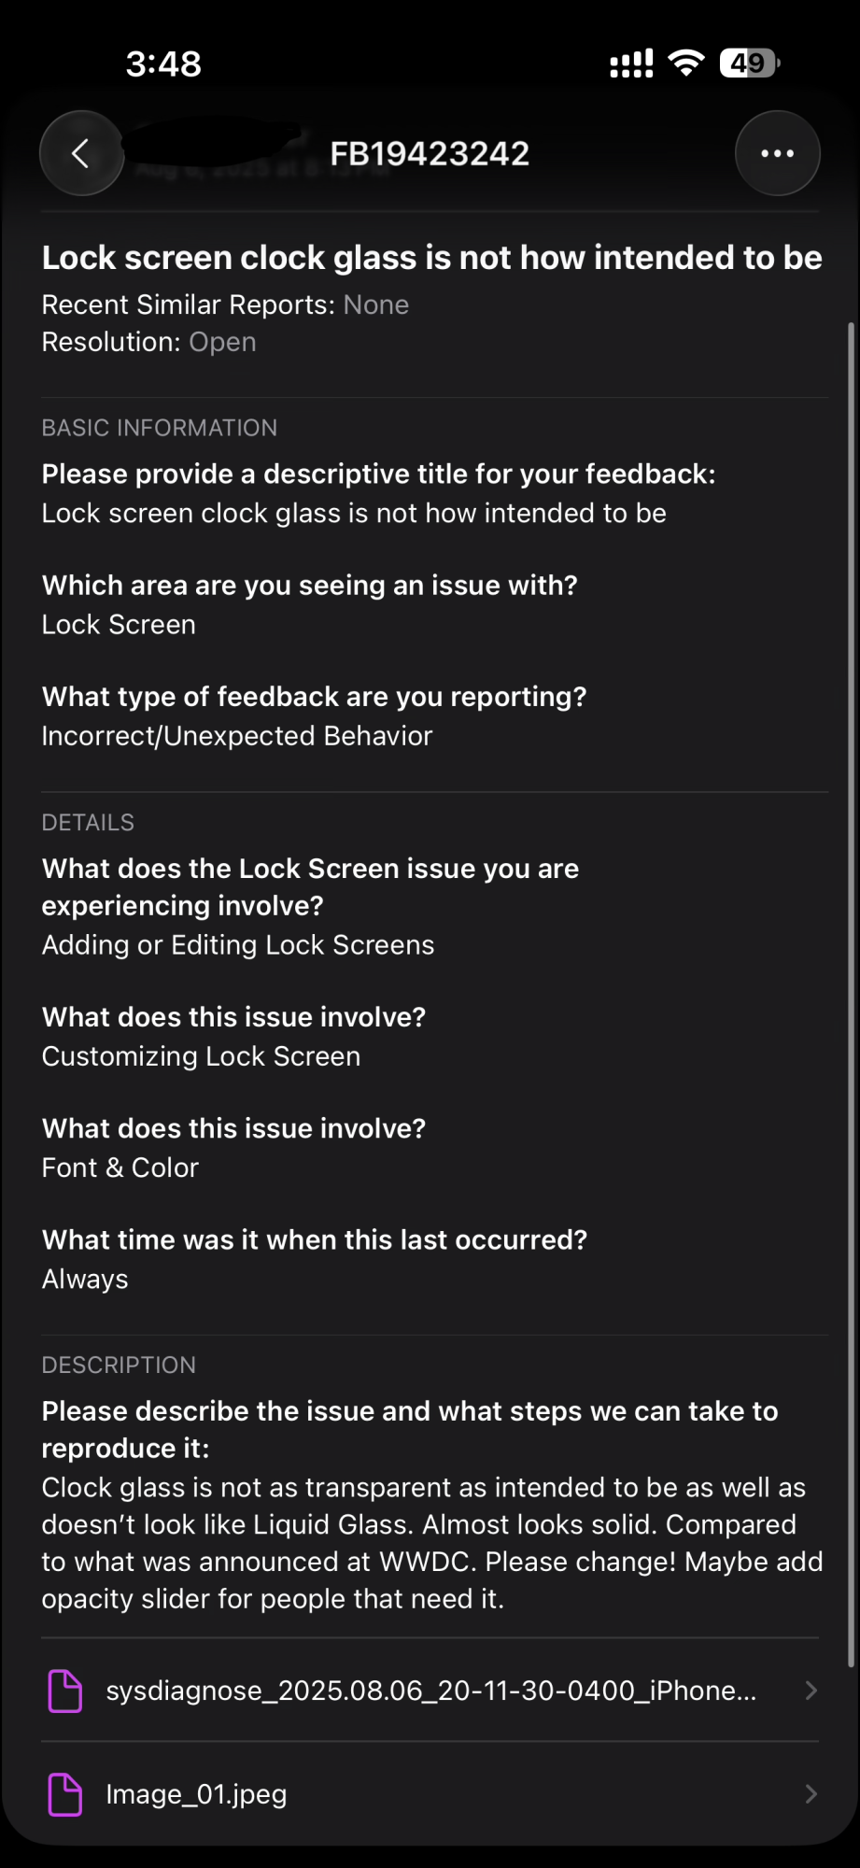The image size is (860, 1868).
Task: Tap Recent Similar Reports: None
Action: tap(225, 304)
